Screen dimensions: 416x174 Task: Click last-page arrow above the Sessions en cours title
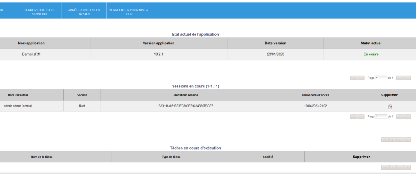[x=407, y=78]
